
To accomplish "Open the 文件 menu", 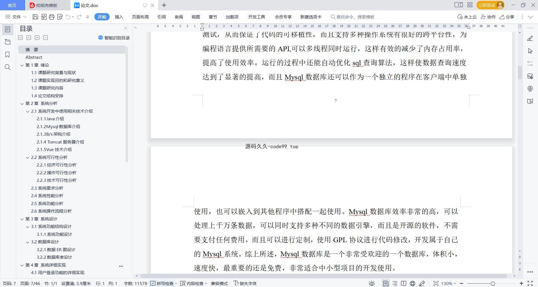I will coord(16,17).
